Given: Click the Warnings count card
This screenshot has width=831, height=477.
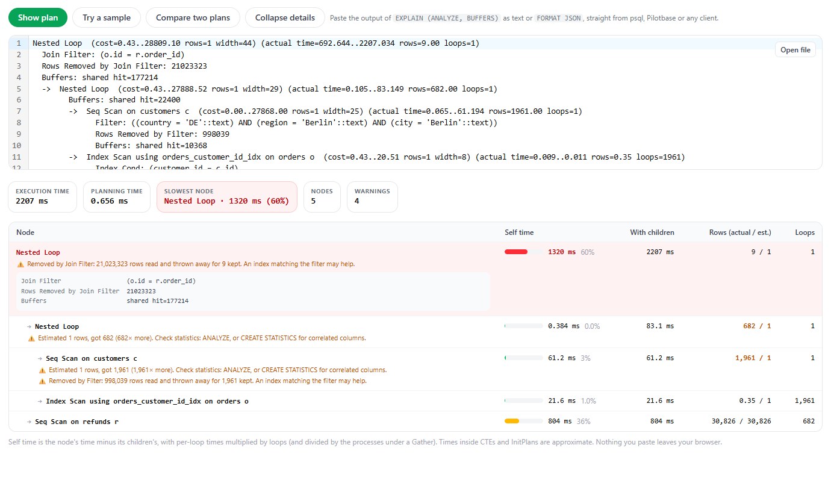Looking at the screenshot, I should [372, 197].
